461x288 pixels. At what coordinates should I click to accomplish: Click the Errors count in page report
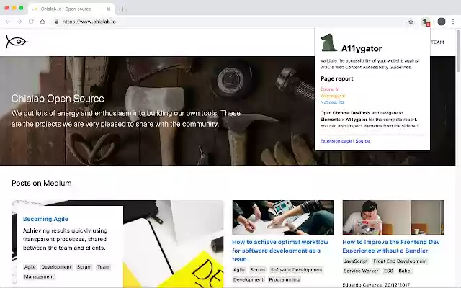(x=329, y=89)
